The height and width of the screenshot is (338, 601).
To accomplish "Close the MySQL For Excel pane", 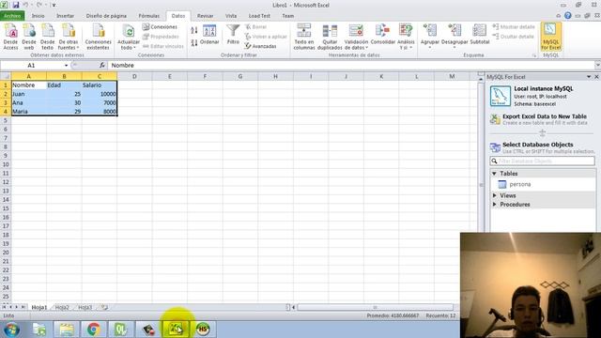I will click(596, 77).
